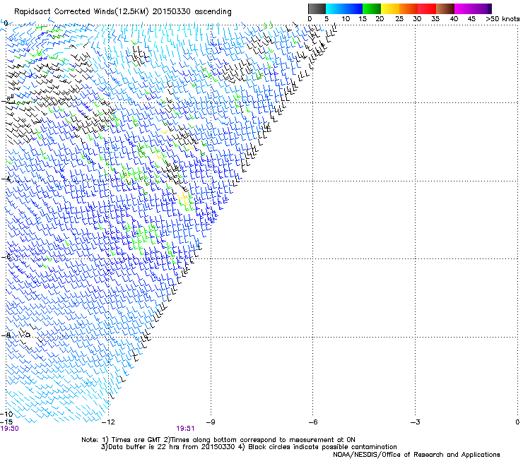Screen dimensions: 523x459
Task: Click the '19:50' time label
Action: point(10,429)
